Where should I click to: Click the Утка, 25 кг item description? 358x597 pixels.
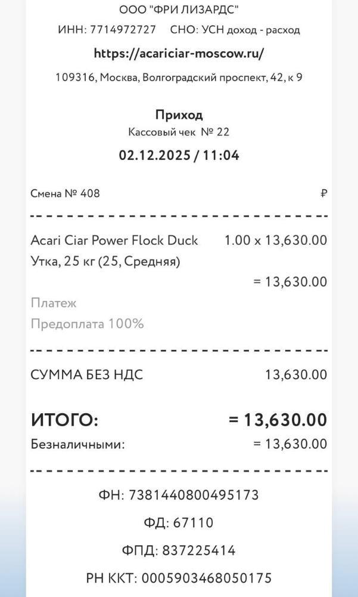pyautogui.click(x=105, y=261)
